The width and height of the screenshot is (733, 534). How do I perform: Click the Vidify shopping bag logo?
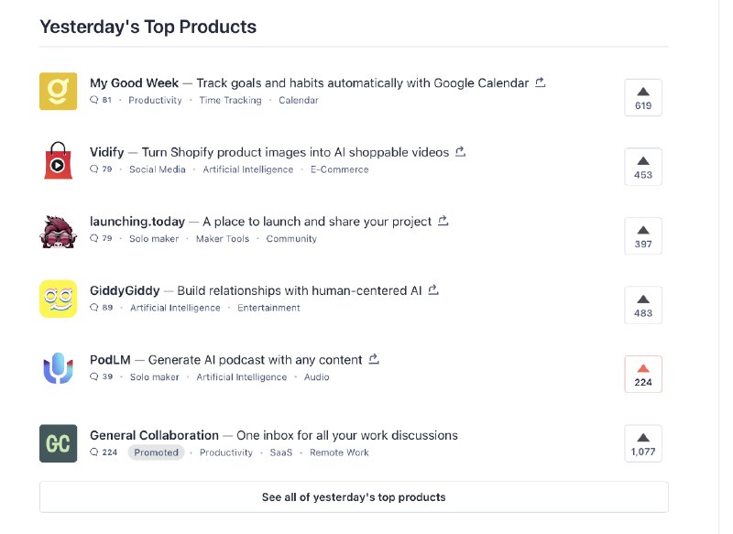pos(59,160)
